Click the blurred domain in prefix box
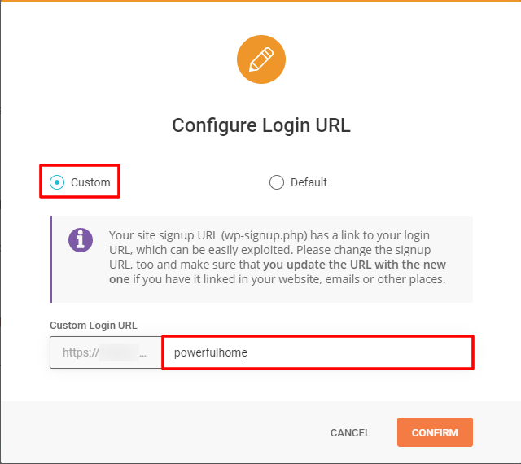The image size is (521, 464). click(119, 352)
